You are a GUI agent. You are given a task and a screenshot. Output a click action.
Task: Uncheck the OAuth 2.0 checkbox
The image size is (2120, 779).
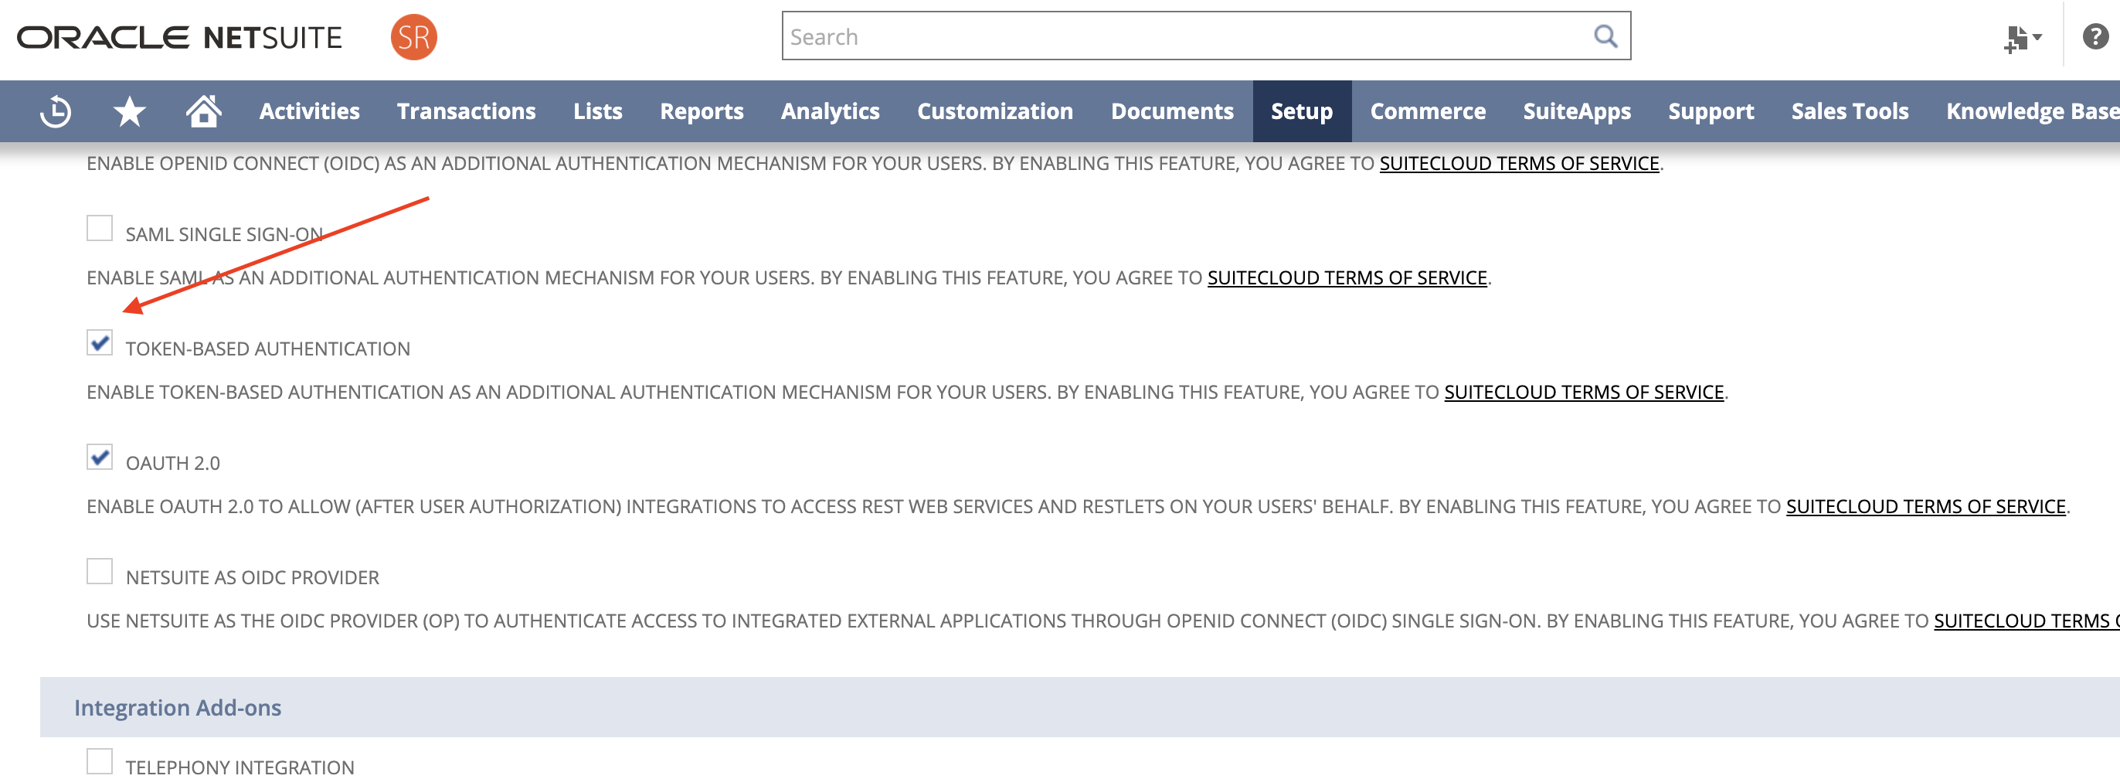tap(100, 457)
